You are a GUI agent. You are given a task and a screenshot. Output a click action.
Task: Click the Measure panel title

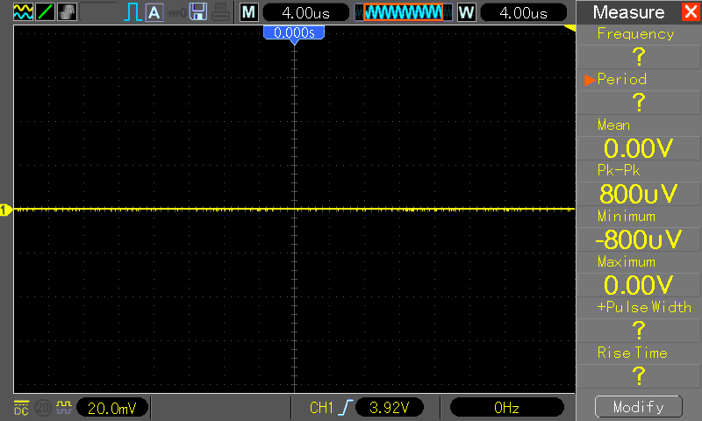628,12
